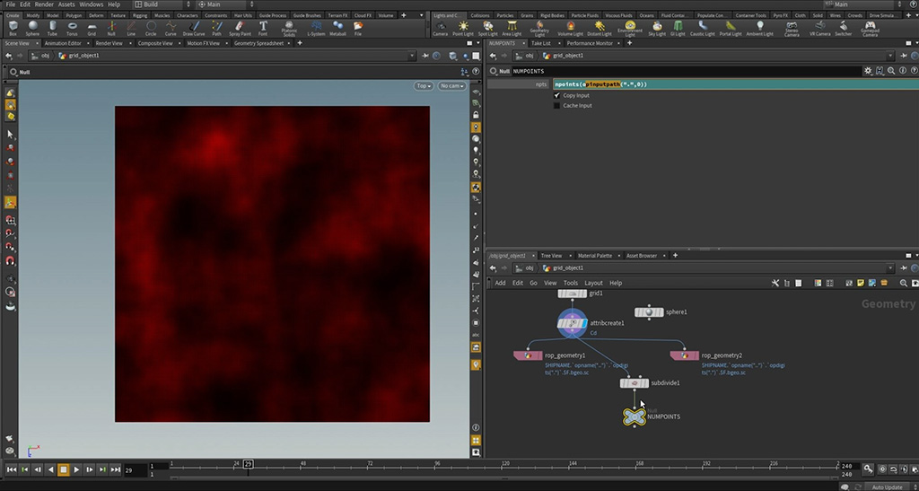
Task: Open the Layout menu in network editor
Action: tap(593, 283)
